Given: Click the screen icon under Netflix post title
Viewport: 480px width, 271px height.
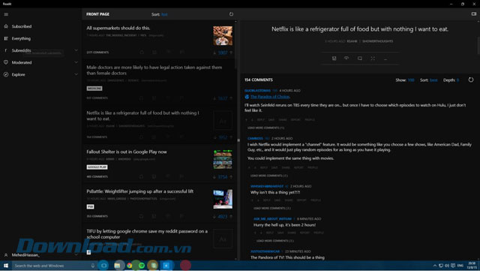Looking at the screenshot, I should point(360,59).
